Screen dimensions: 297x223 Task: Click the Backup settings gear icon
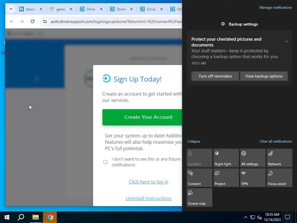point(223,24)
